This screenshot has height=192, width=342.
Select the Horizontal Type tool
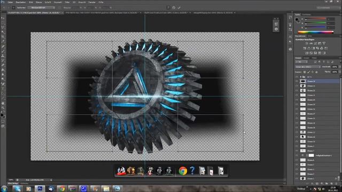click(x=3, y=89)
